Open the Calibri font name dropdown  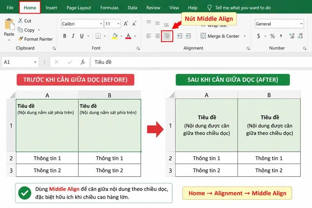coord(101,24)
